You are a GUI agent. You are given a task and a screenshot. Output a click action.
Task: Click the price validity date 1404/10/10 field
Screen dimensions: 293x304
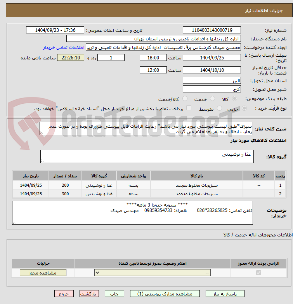pyautogui.click(x=212, y=70)
